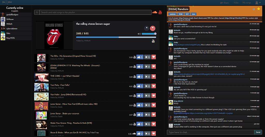The width and height of the screenshot is (265, 137).
Task: Heart John Lennon Watching The Wheels
Action: tap(153, 66)
